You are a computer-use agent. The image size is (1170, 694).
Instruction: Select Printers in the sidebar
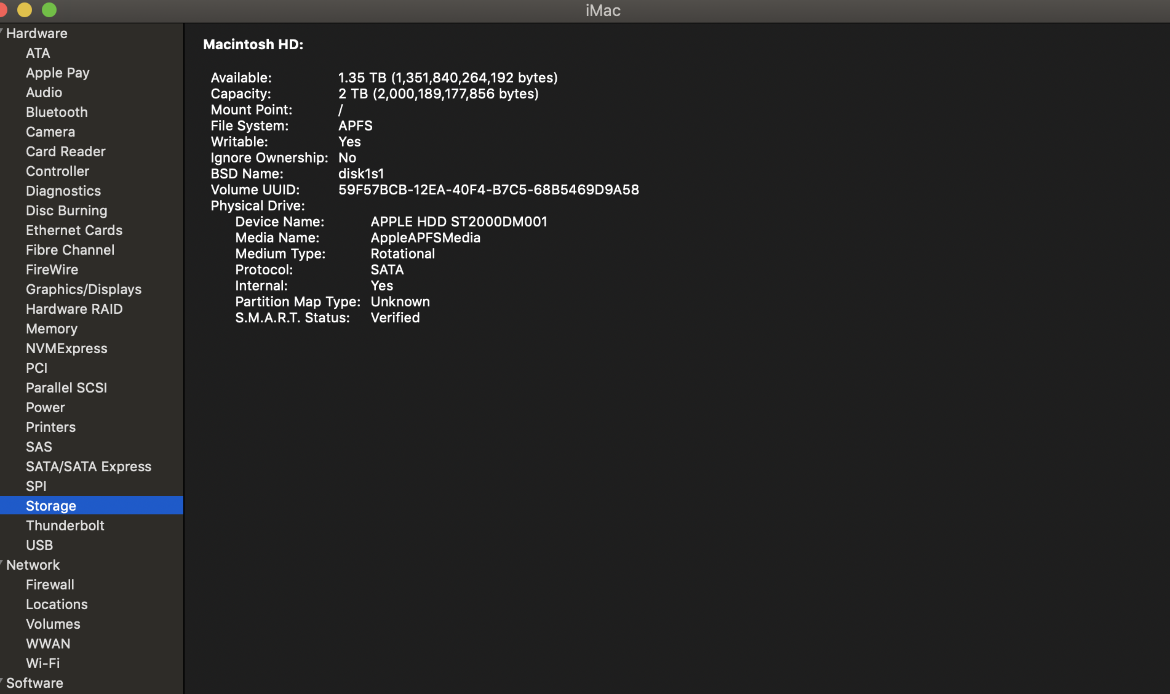click(50, 427)
